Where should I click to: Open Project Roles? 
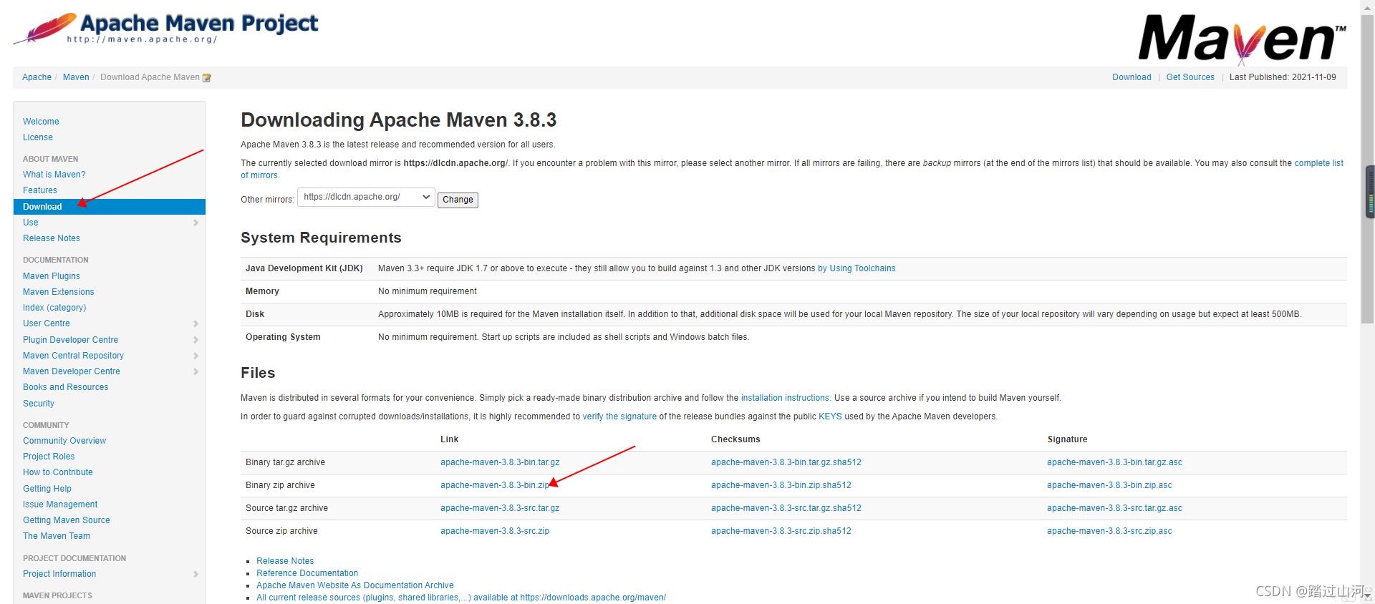(49, 457)
